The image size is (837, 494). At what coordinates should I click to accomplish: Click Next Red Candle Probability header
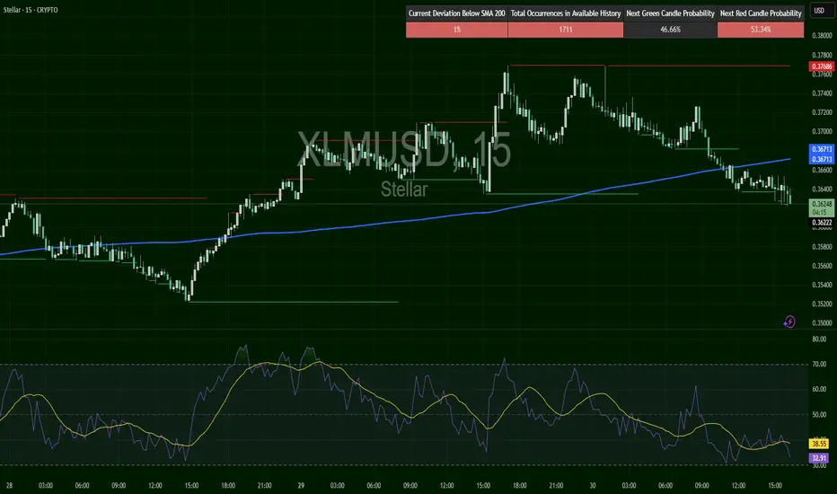tap(760, 13)
